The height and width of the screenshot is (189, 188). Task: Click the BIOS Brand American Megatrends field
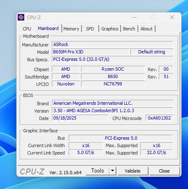tap(112, 103)
